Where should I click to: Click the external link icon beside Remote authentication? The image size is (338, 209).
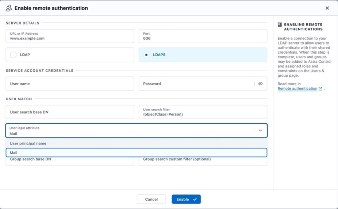320,89
